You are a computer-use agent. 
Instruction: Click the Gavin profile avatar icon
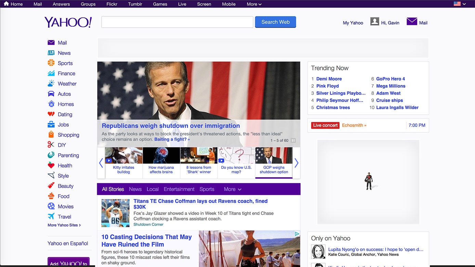(375, 22)
